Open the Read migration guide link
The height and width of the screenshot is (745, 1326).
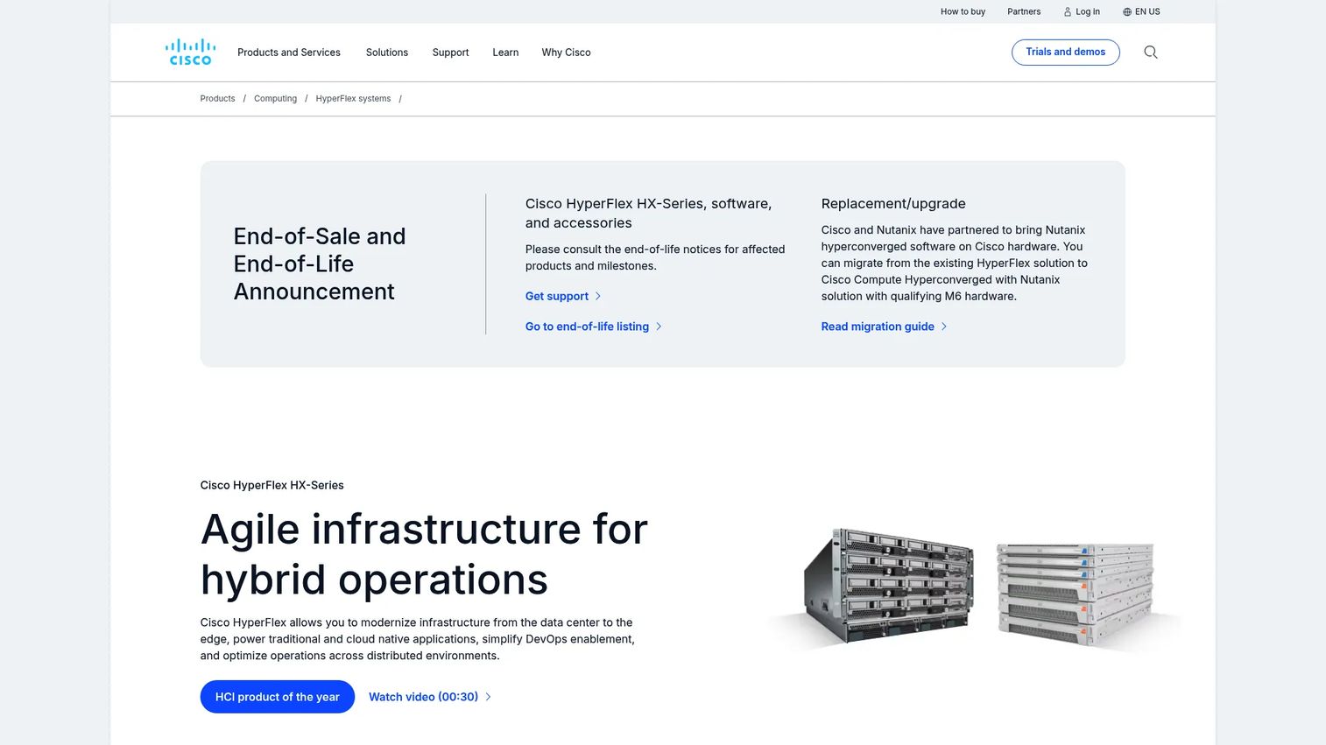click(x=878, y=327)
